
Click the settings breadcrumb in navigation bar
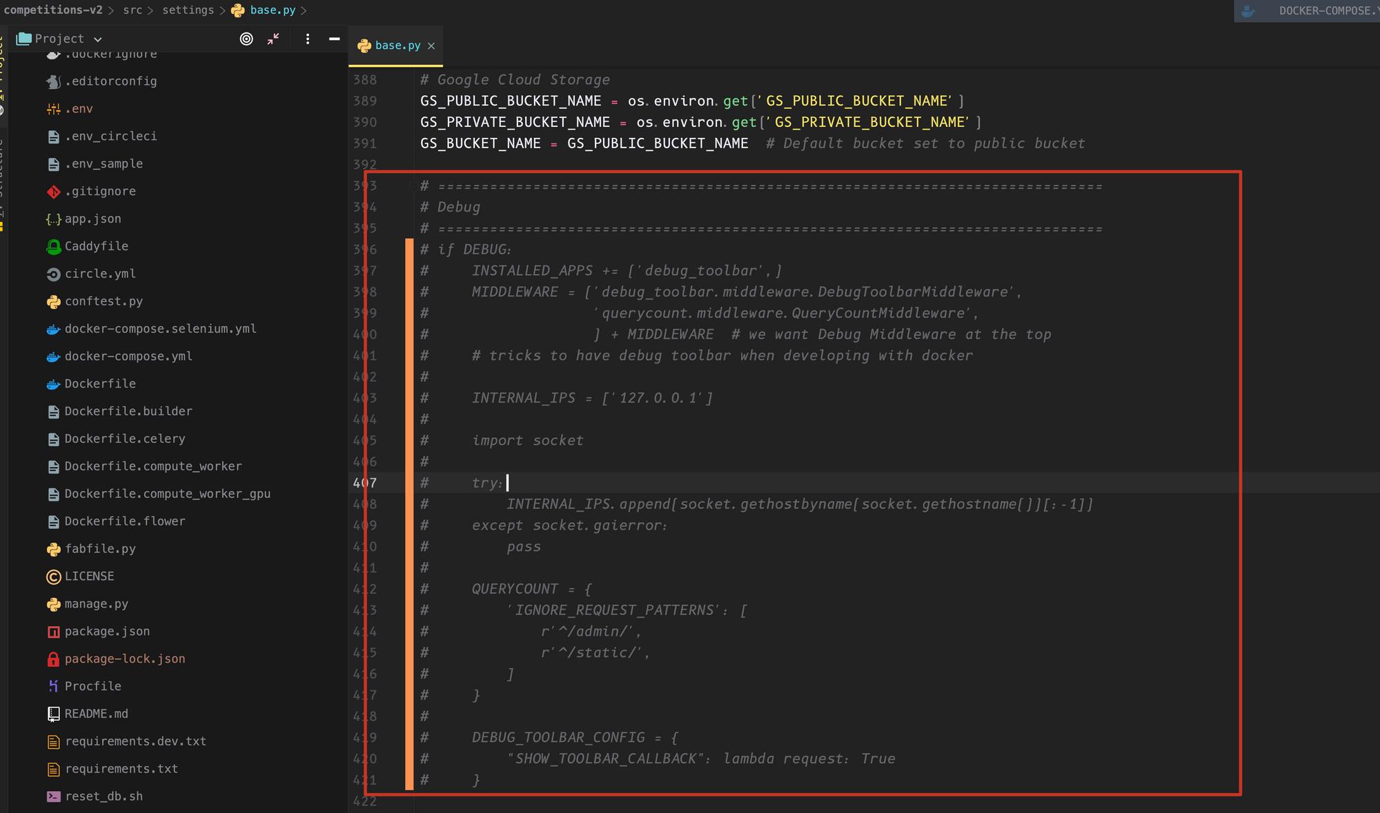pyautogui.click(x=188, y=10)
